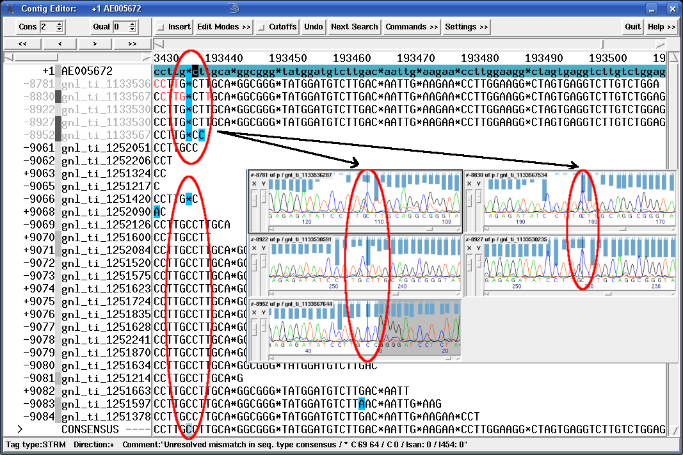Open the Help menu
Image resolution: width=683 pixels, height=455 pixels.
pyautogui.click(x=661, y=27)
